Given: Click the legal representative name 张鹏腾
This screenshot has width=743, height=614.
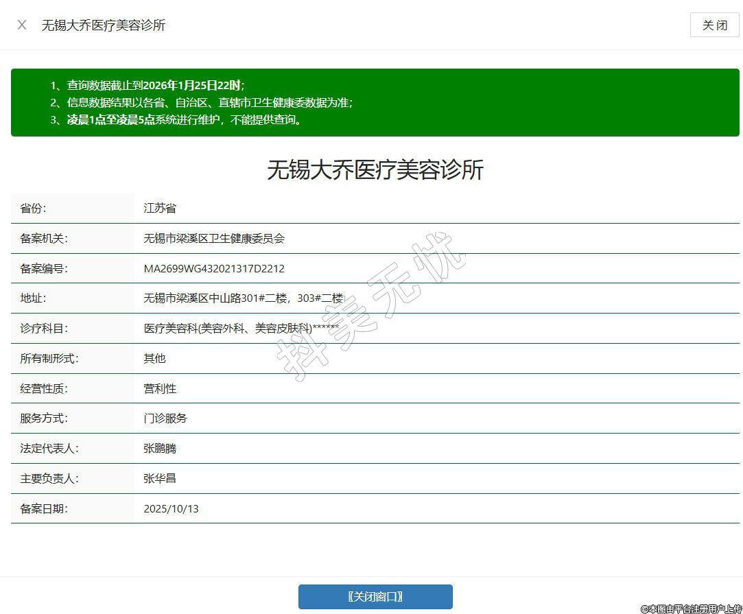Looking at the screenshot, I should (x=160, y=449).
